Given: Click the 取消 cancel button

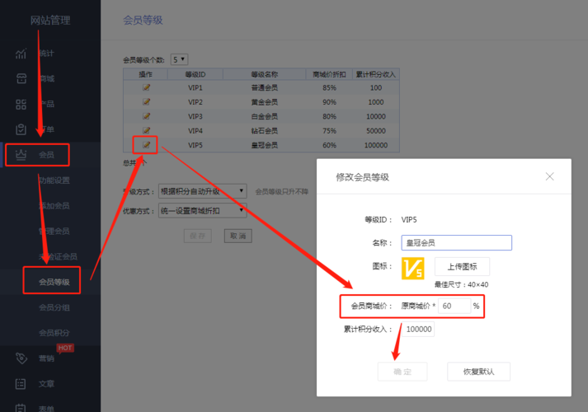Looking at the screenshot, I should click(238, 236).
